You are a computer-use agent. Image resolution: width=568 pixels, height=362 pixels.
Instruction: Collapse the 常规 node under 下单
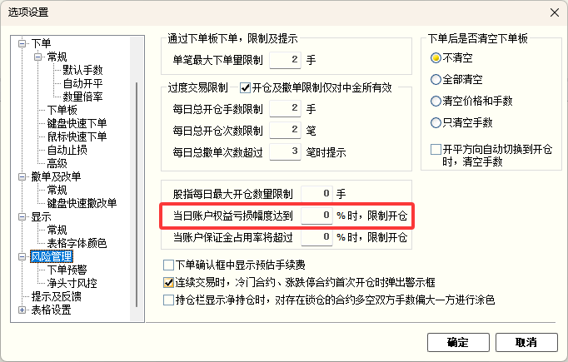[x=37, y=57]
